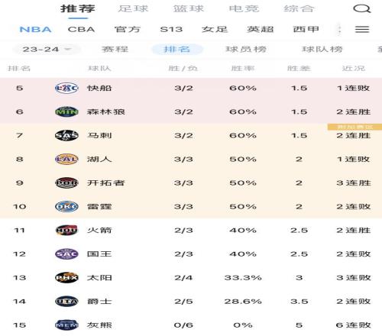Open the 球员榜 player rankings sub-tab
This screenshot has width=382, height=336.
tap(246, 49)
